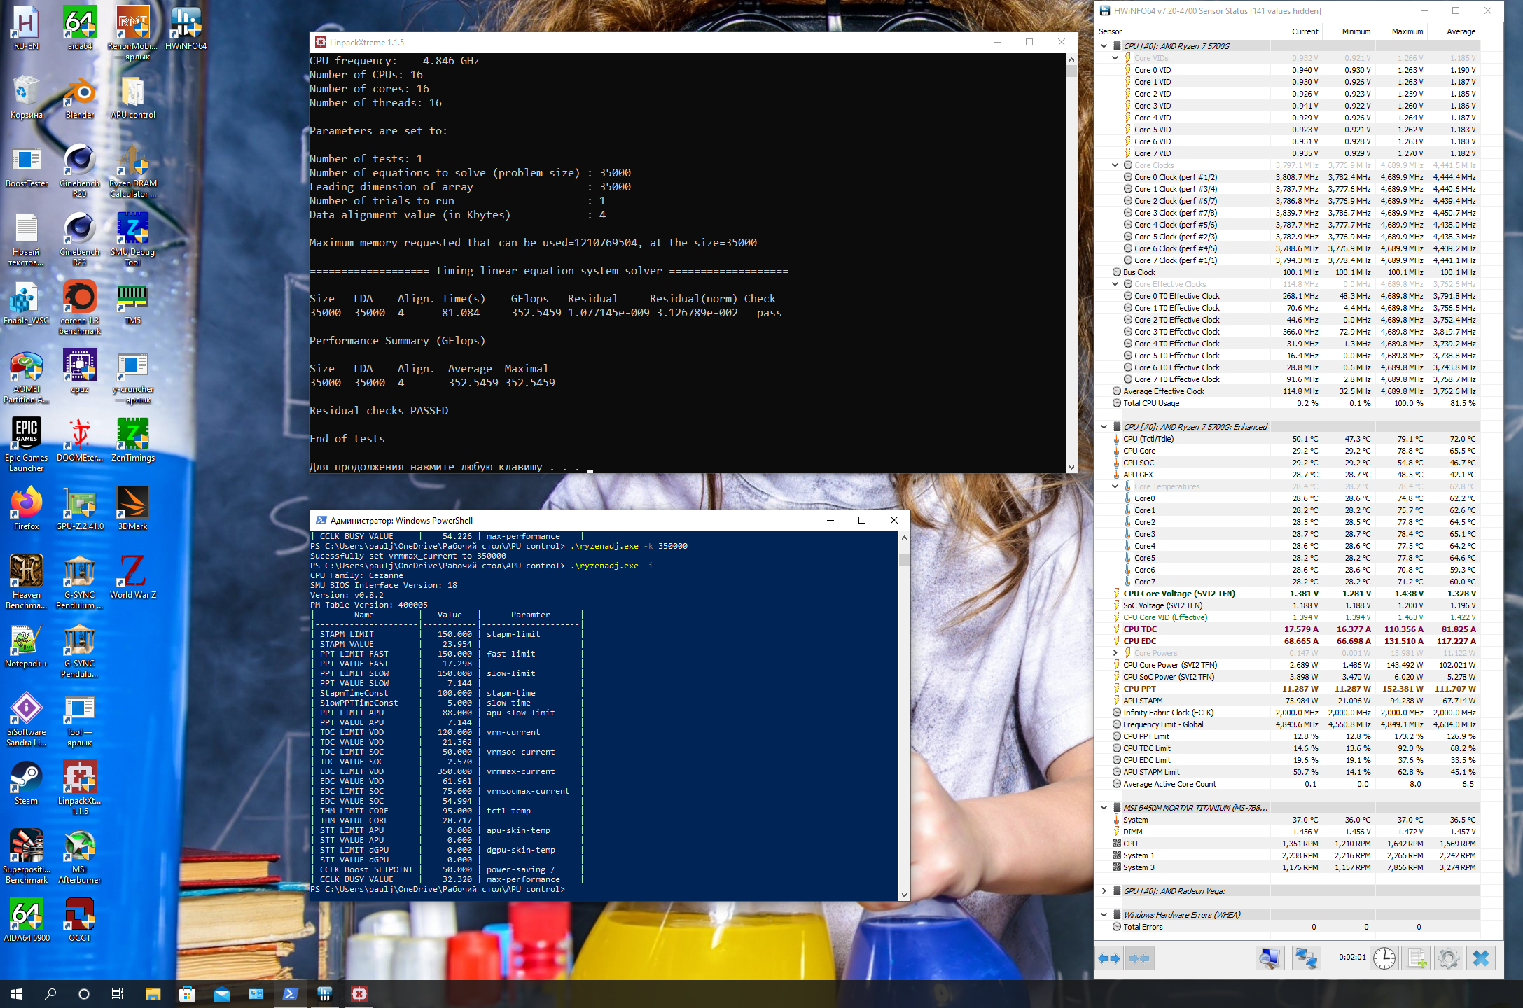Switch to PowerShell in the taskbar
This screenshot has height=1008, width=1523.
[290, 994]
